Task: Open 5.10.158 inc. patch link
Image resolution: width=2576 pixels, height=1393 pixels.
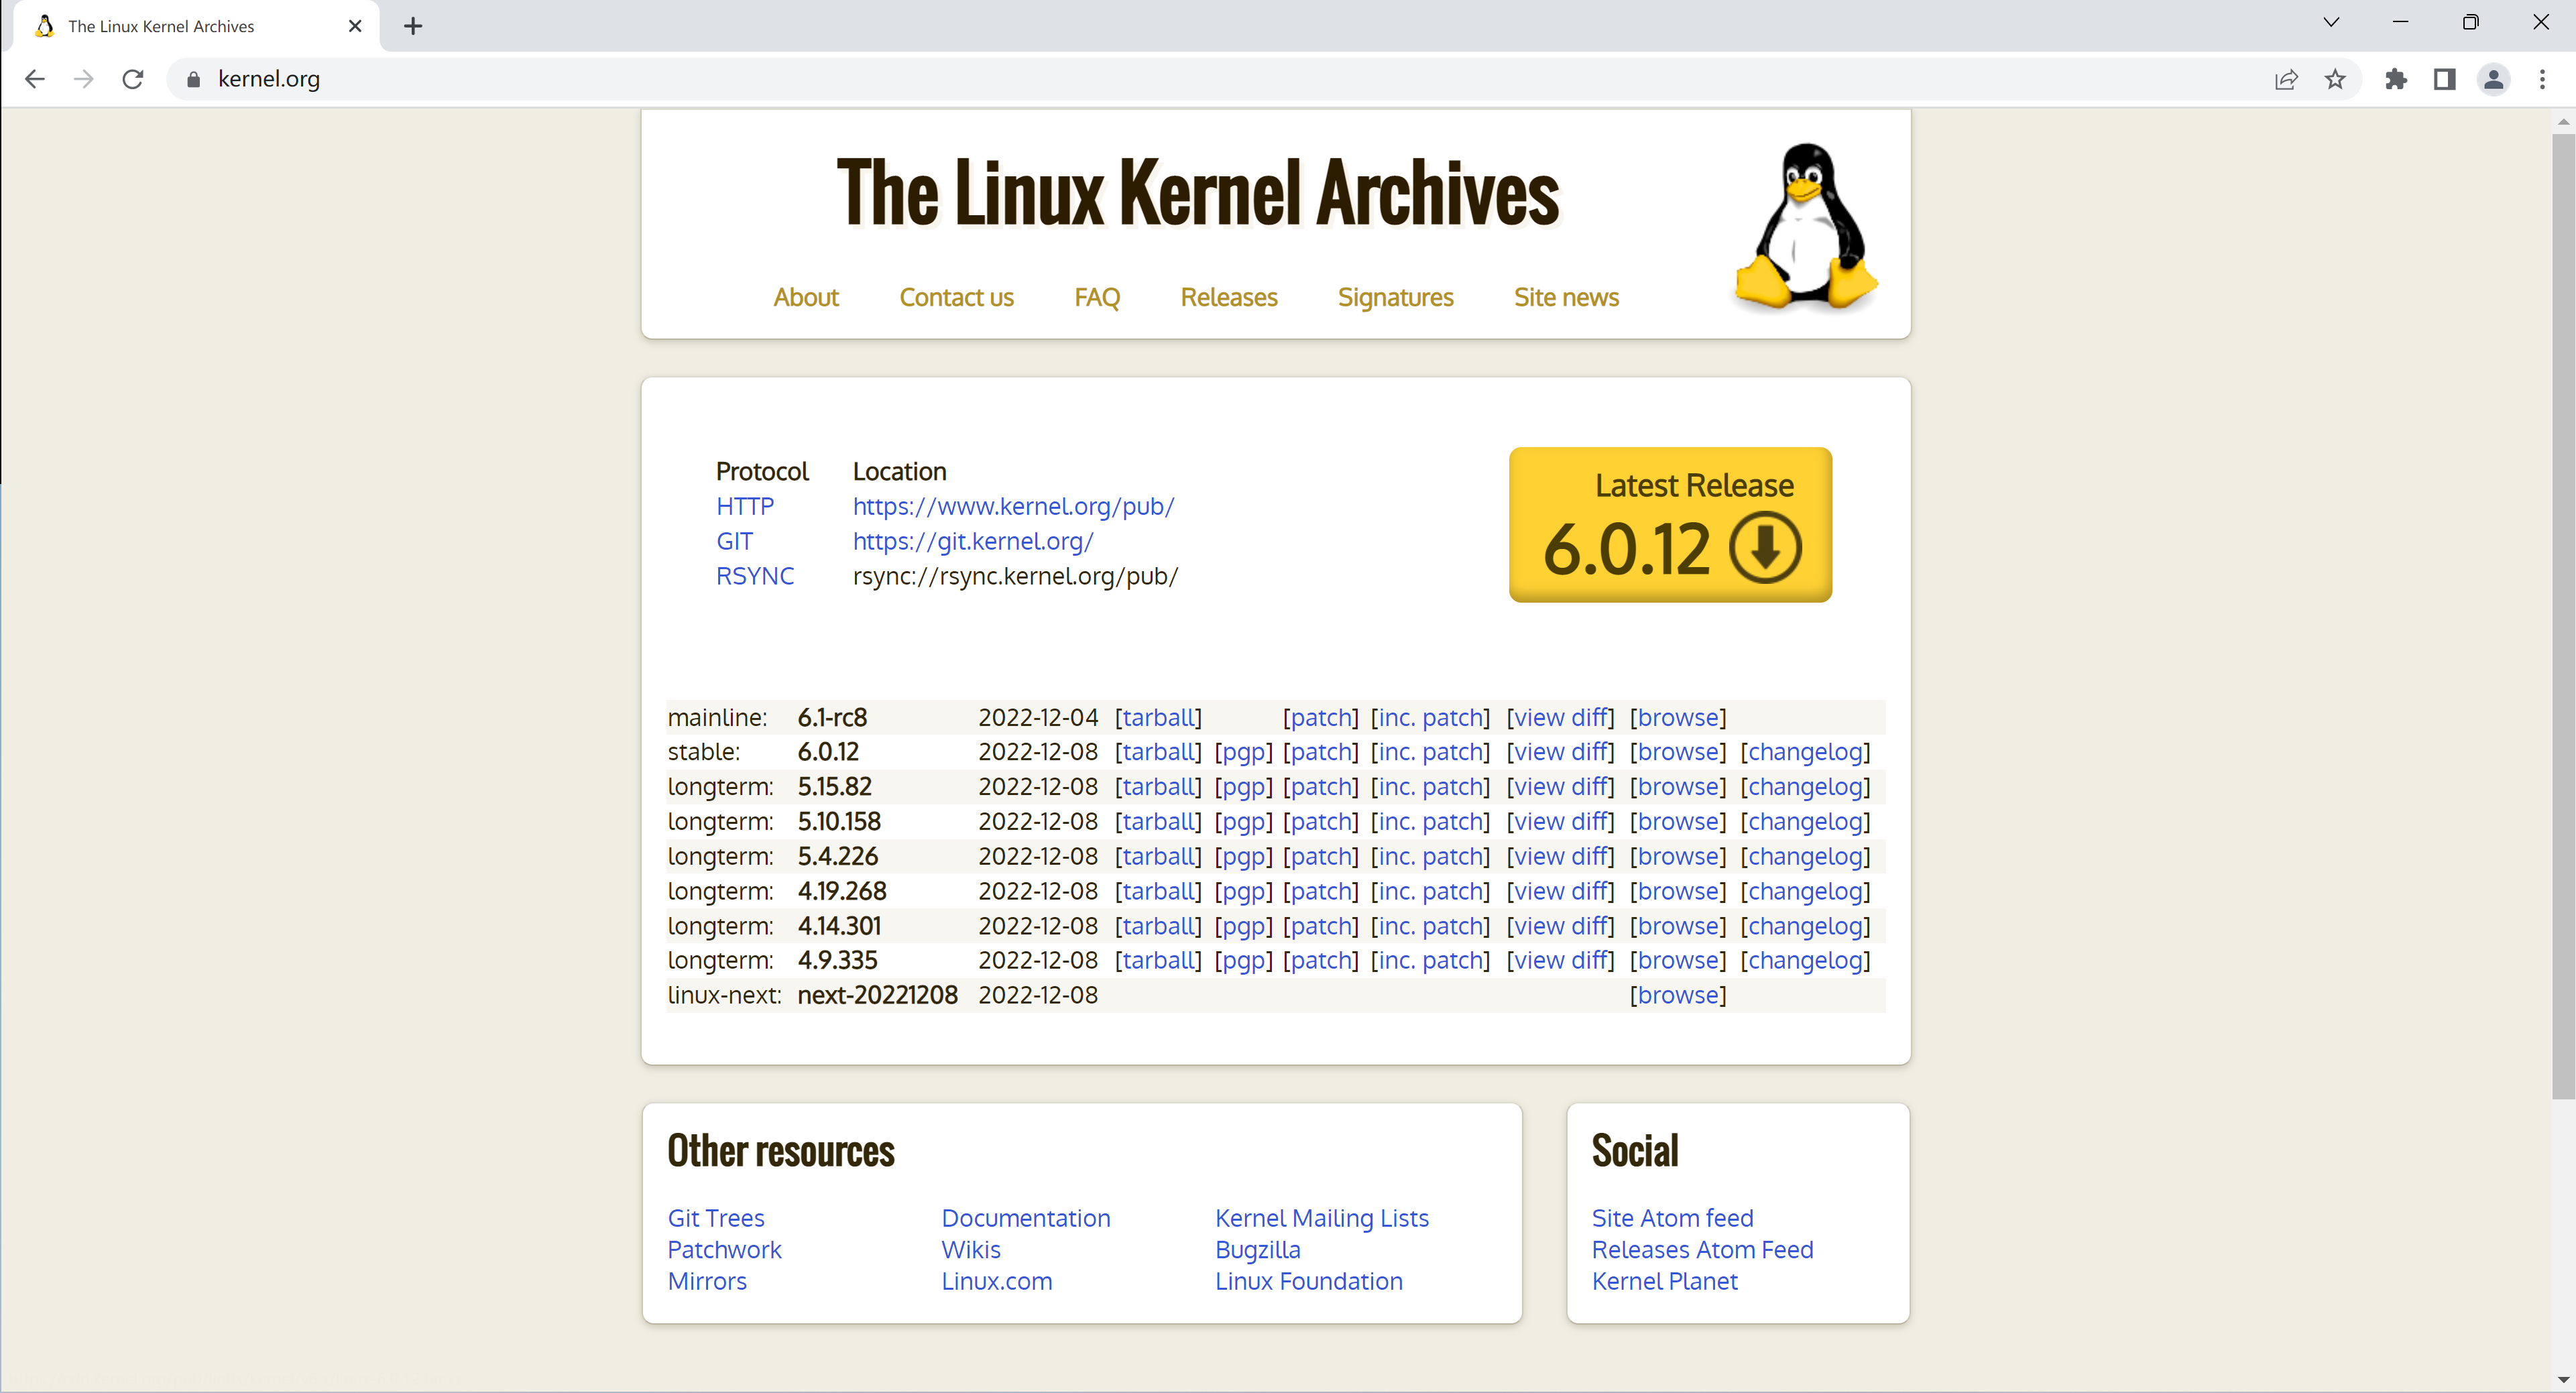Action: pos(1430,822)
